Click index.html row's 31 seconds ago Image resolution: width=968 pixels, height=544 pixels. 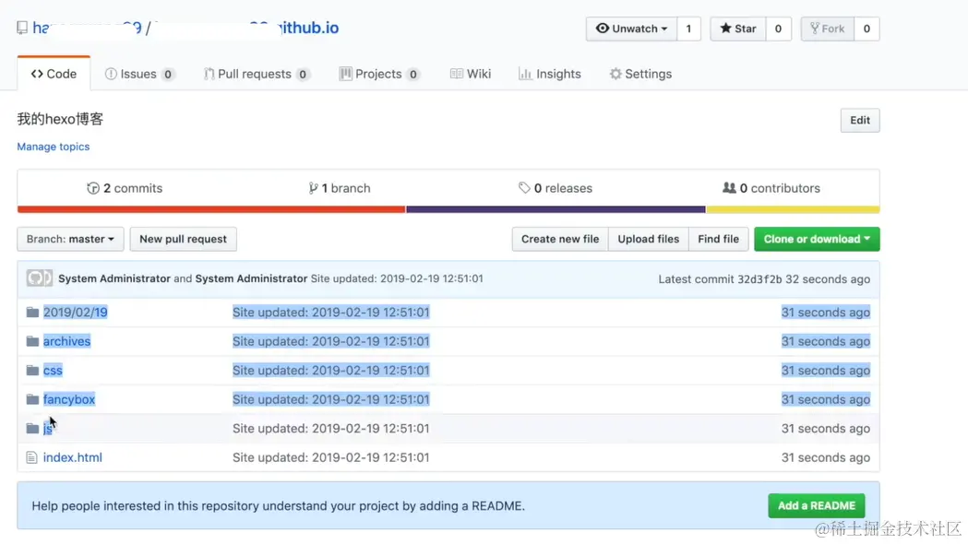coord(826,457)
